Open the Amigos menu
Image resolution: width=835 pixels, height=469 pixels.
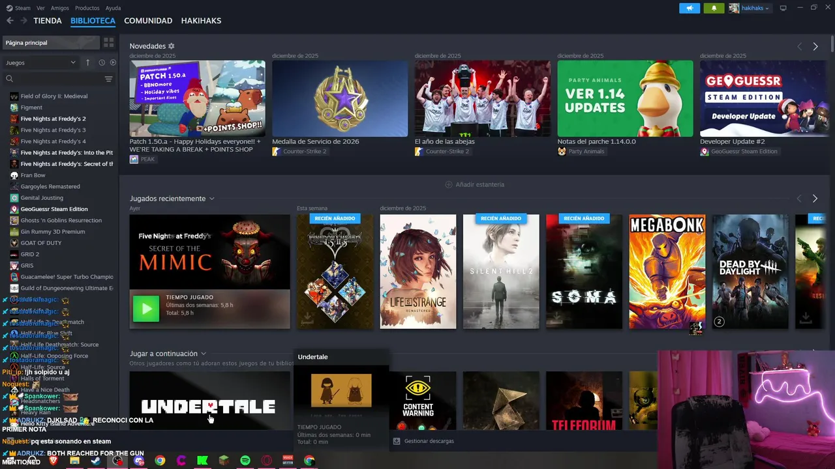[60, 8]
